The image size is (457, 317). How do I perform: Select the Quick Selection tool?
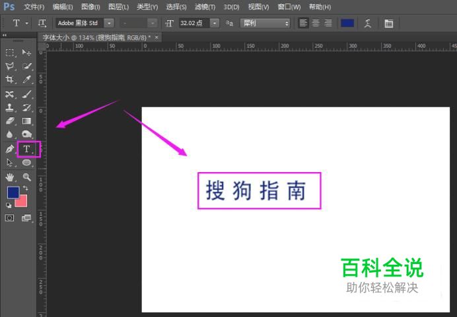click(26, 66)
